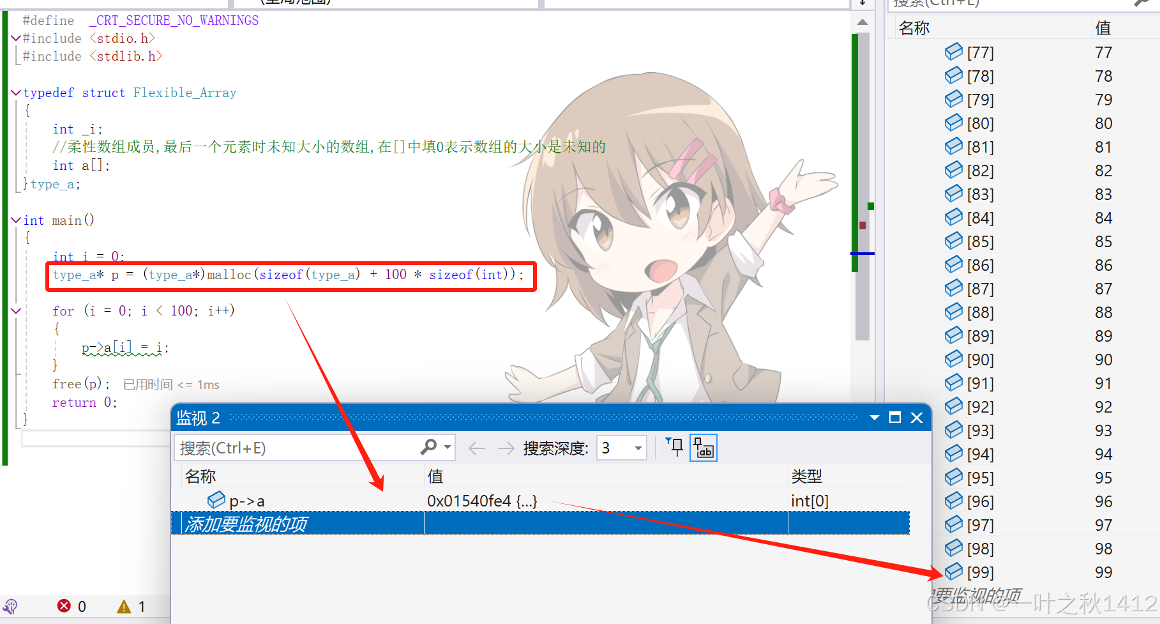Screen dimensions: 1160x624
Task: Open the 监视 2 window options dropdown arrow
Action: [x=875, y=418]
